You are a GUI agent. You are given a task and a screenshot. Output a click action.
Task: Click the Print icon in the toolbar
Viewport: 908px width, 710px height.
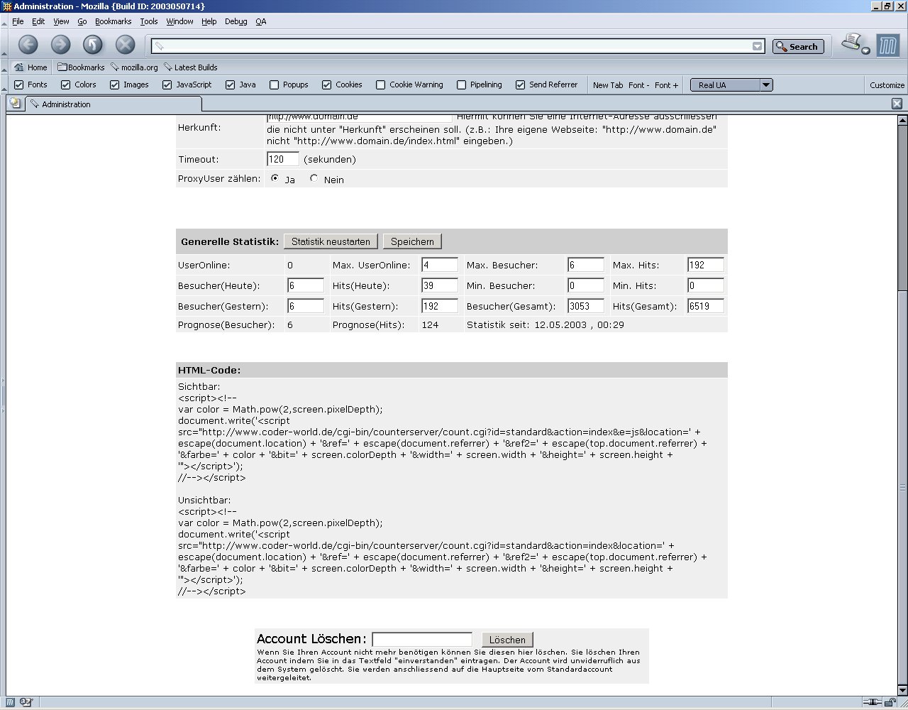[851, 43]
